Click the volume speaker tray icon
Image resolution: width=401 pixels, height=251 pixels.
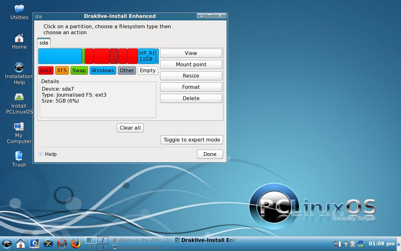[x=345, y=244]
